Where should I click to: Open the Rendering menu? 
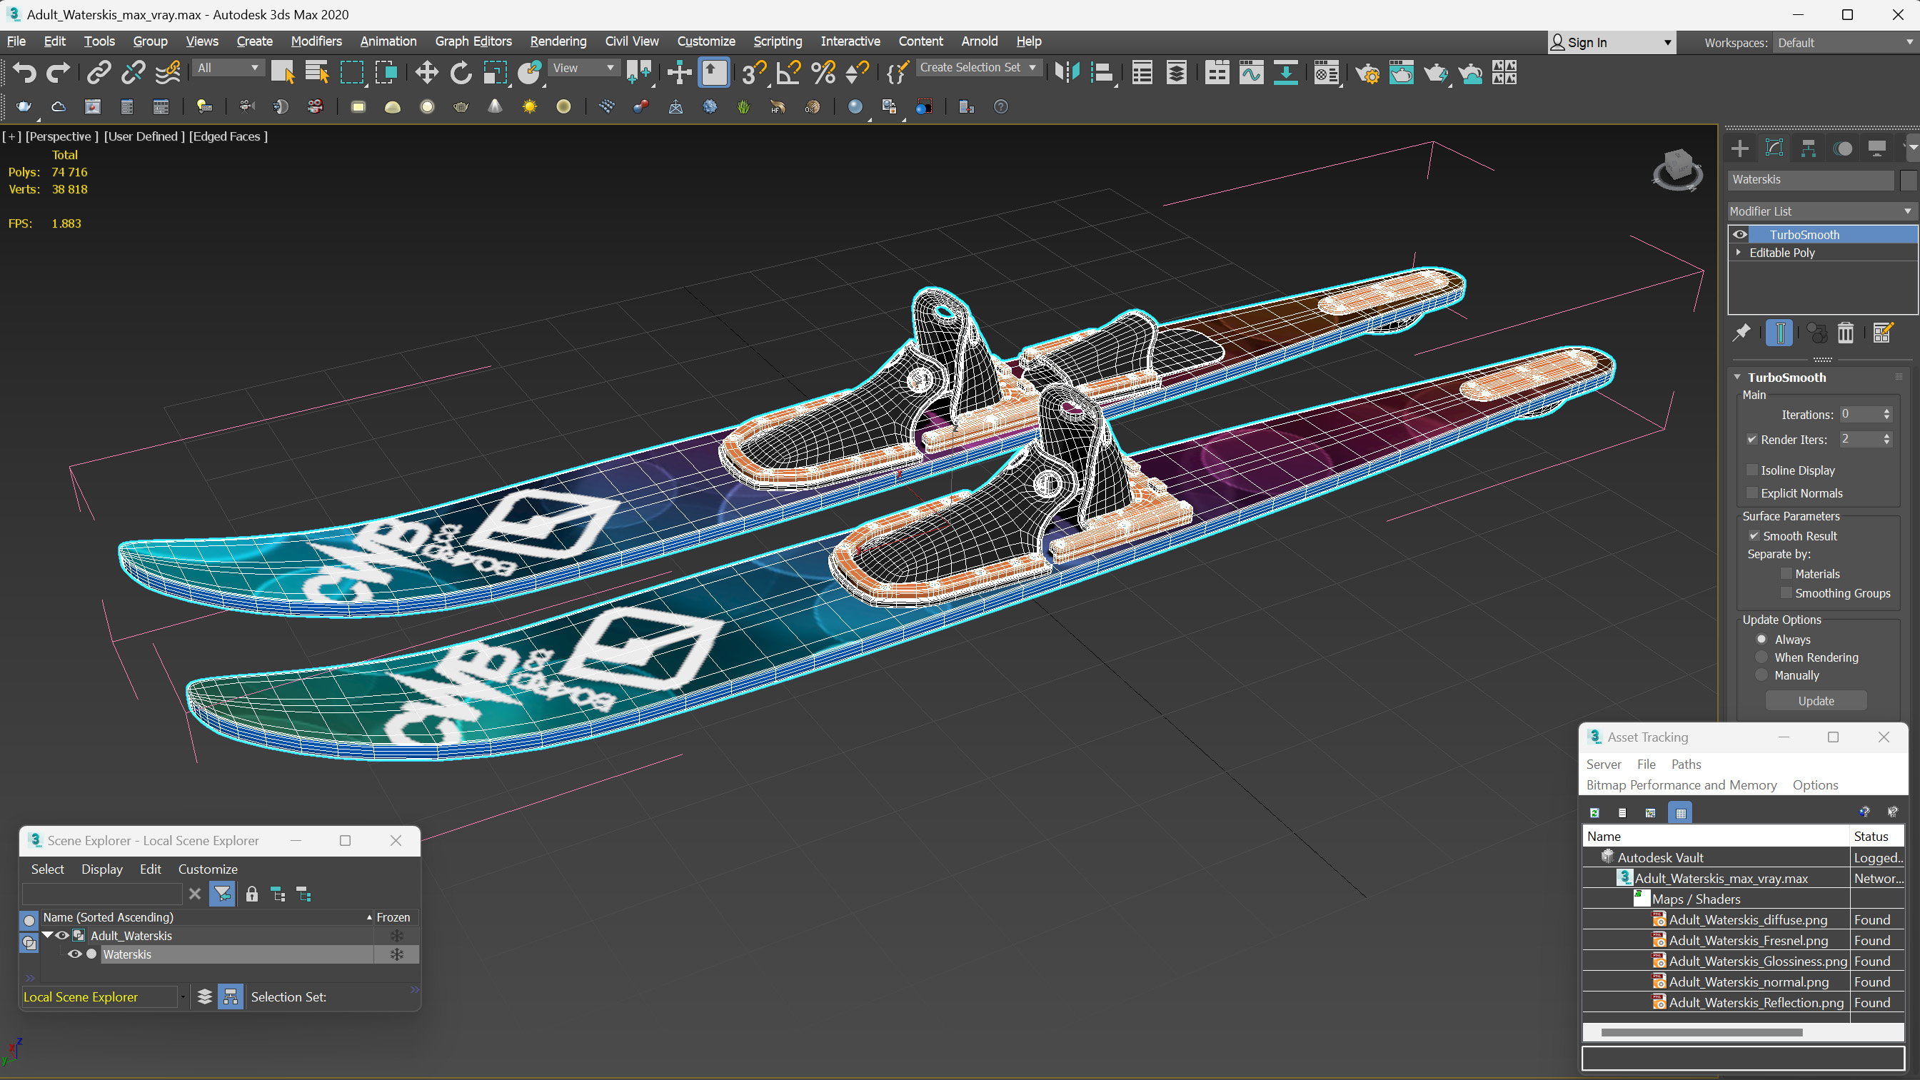pyautogui.click(x=558, y=41)
